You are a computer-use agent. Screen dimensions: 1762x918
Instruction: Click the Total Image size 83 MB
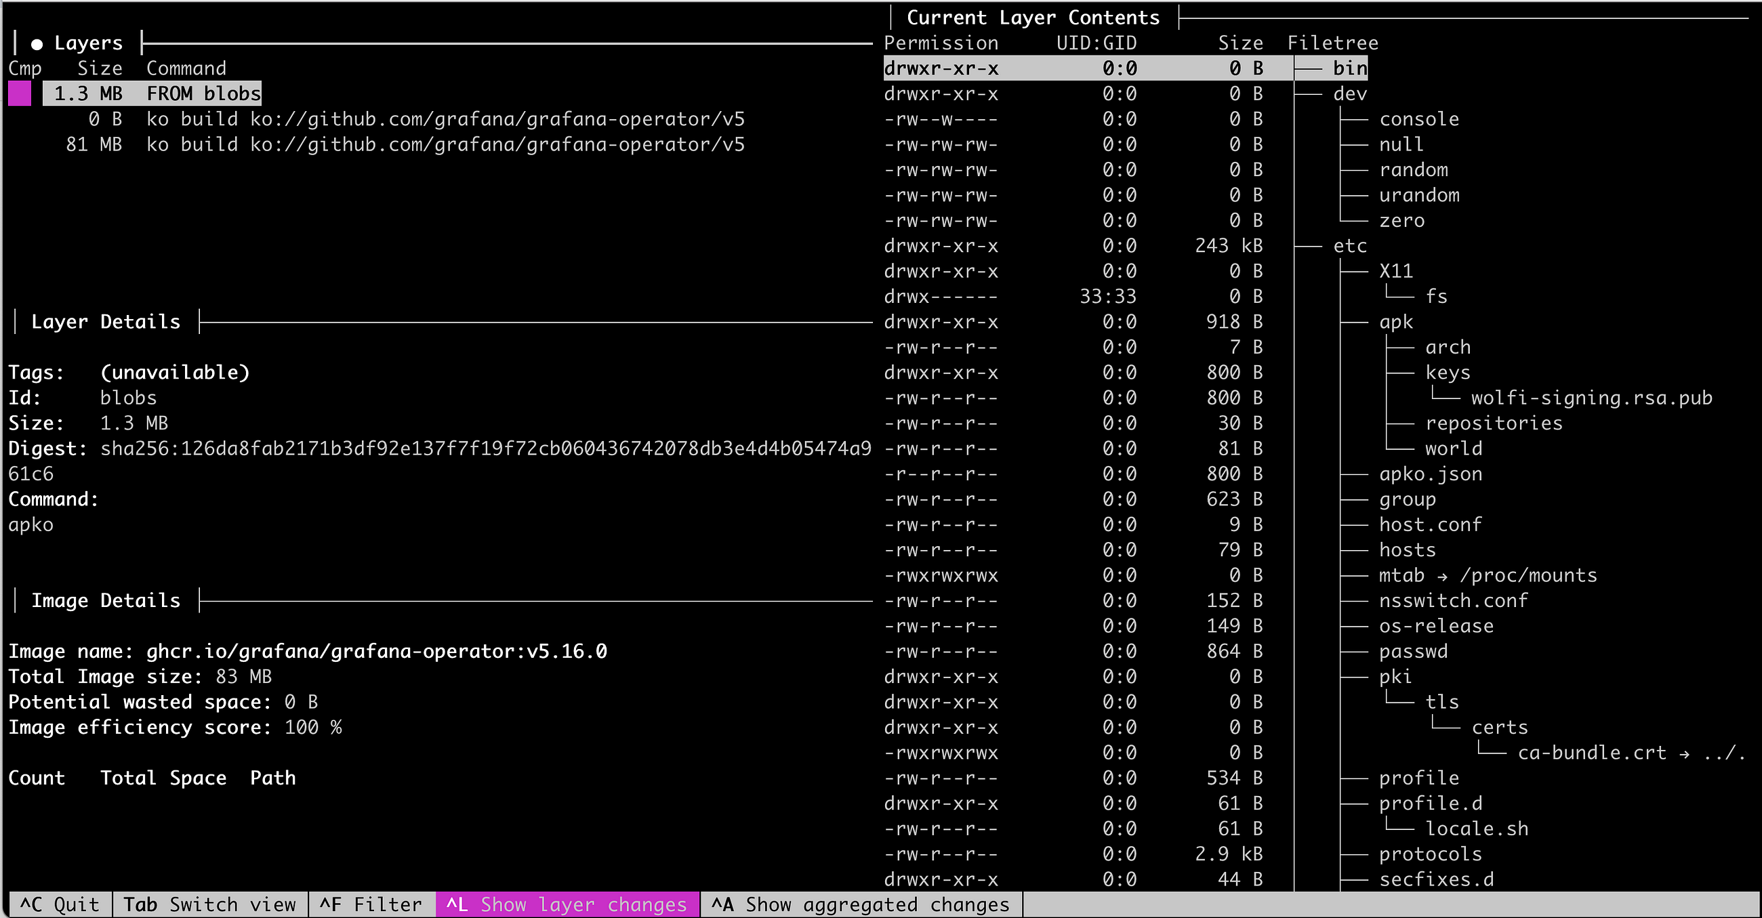(x=243, y=676)
